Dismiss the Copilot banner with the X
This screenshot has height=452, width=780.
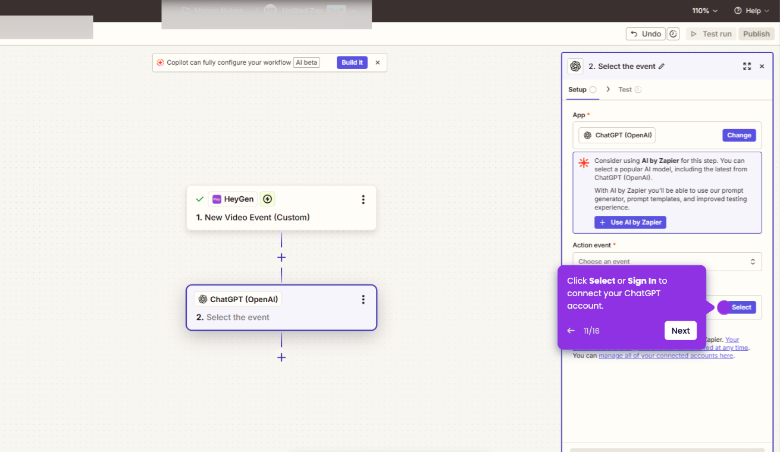(x=377, y=62)
